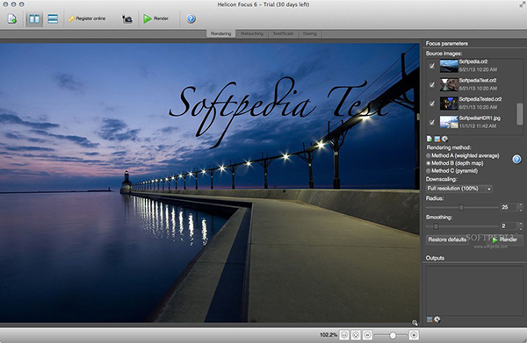Open the camera remote capture tool
This screenshot has height=343, width=527.
point(126,19)
